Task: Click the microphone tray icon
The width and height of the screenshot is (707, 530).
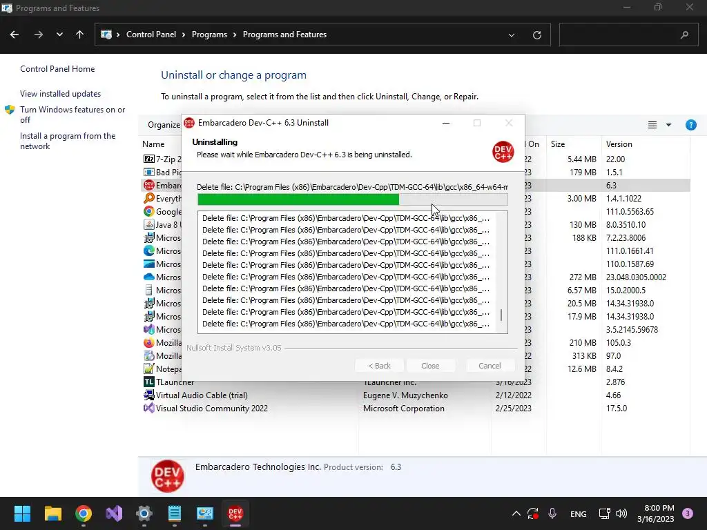Action: pos(552,513)
